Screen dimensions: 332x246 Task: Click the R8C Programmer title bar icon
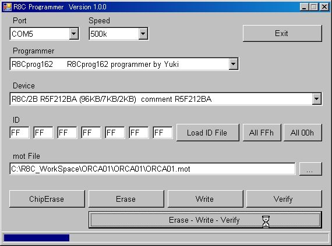pos(8,7)
